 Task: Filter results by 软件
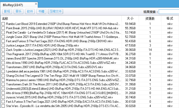30,11
